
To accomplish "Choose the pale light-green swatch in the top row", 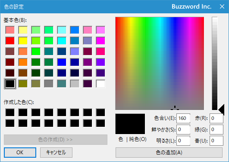I will [x=36, y=30].
